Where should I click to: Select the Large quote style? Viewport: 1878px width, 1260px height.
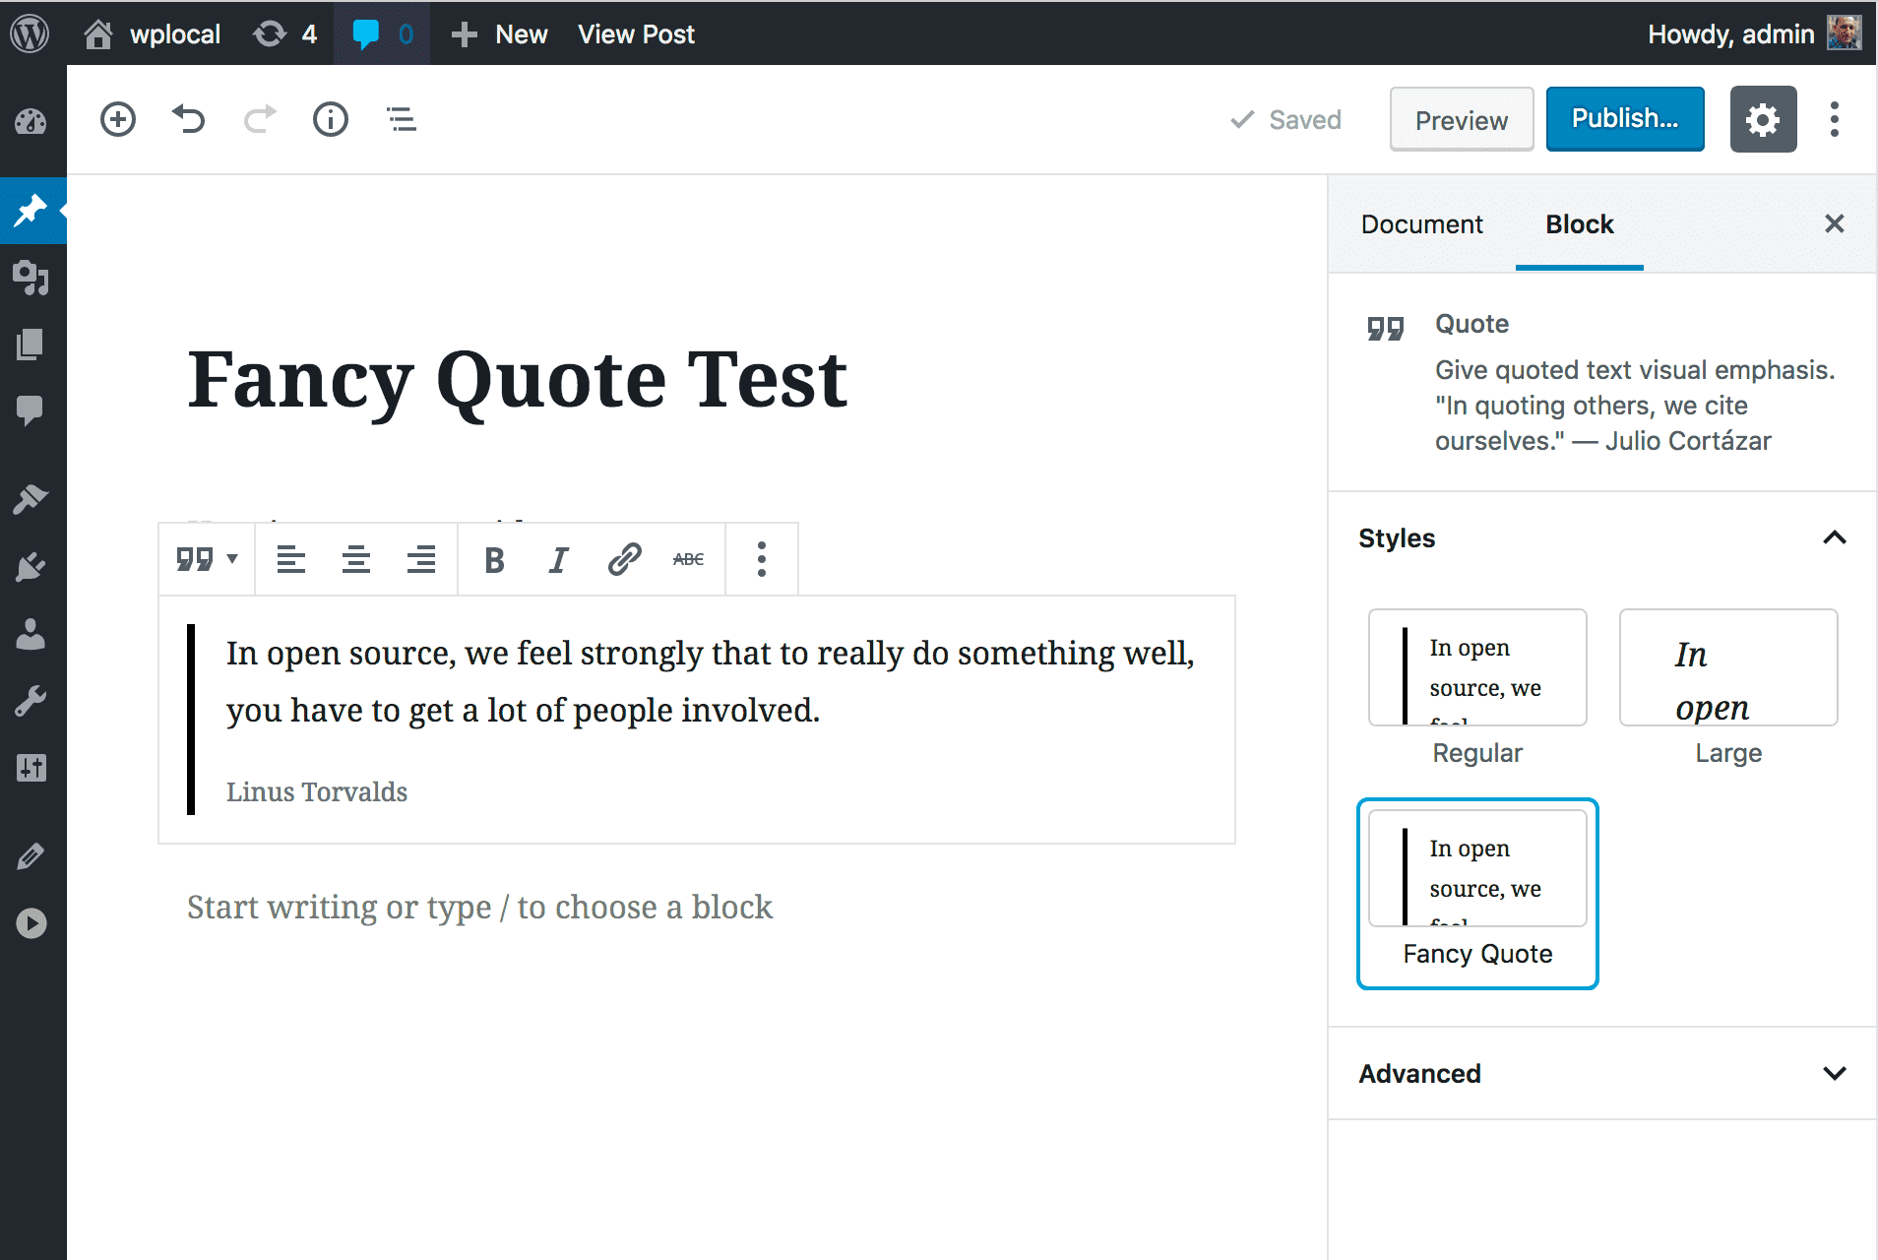(1727, 667)
